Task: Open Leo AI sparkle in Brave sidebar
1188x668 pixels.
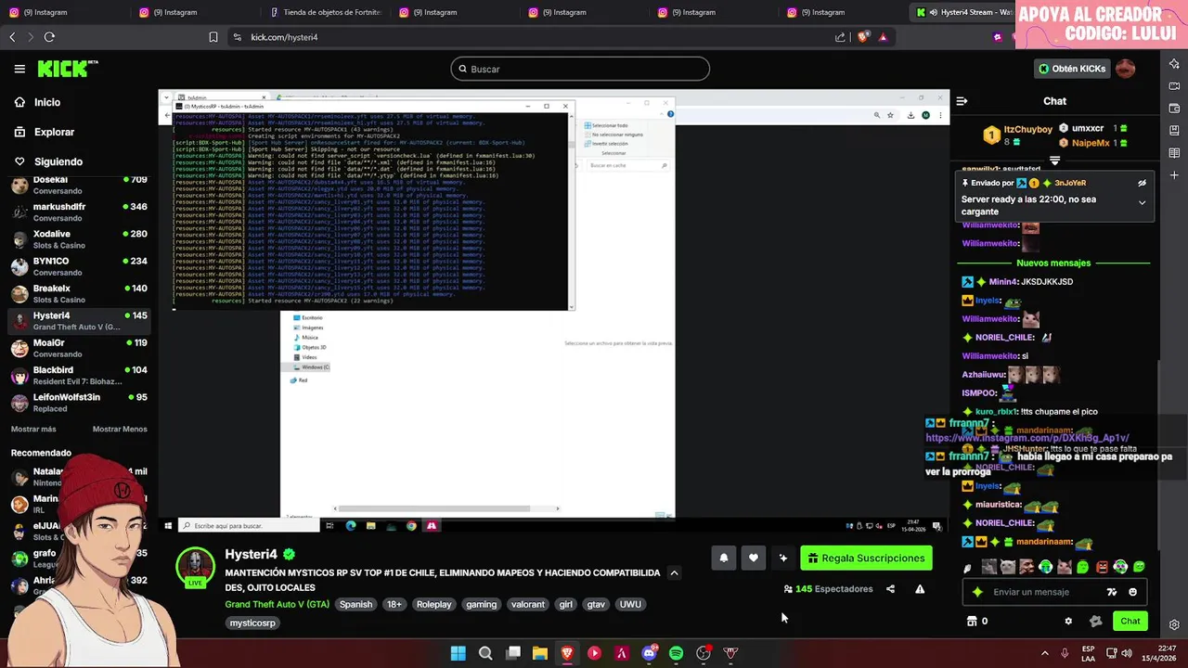Action: (1174, 64)
